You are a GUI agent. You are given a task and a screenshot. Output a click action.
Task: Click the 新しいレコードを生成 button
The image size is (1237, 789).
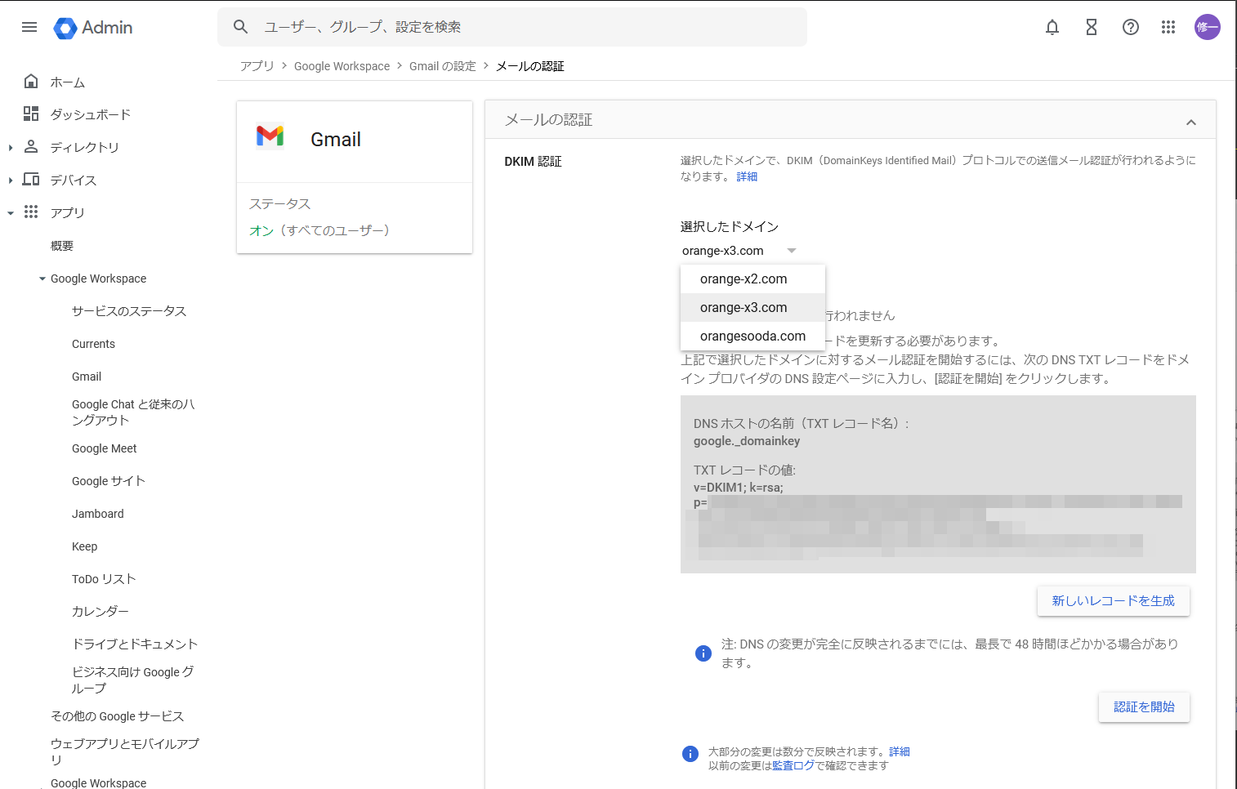[1113, 601]
